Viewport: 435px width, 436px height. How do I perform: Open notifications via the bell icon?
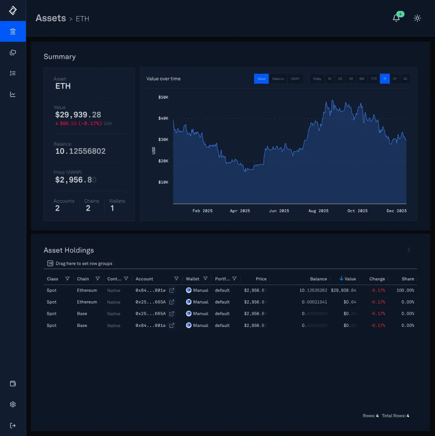click(x=396, y=18)
